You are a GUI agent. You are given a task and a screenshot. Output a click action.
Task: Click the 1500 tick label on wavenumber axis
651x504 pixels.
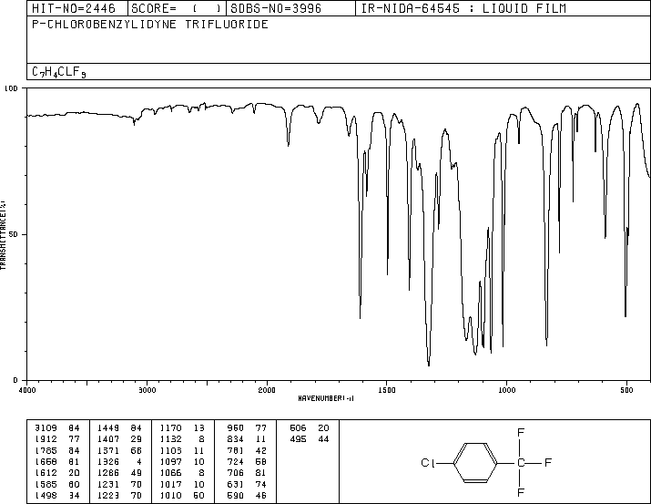pos(387,390)
